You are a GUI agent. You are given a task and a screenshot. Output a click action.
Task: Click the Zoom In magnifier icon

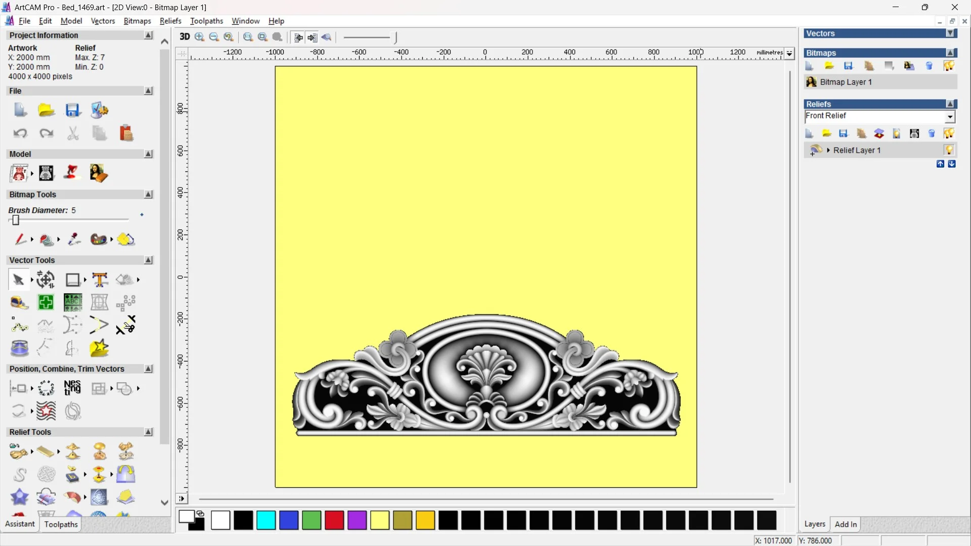tap(200, 37)
